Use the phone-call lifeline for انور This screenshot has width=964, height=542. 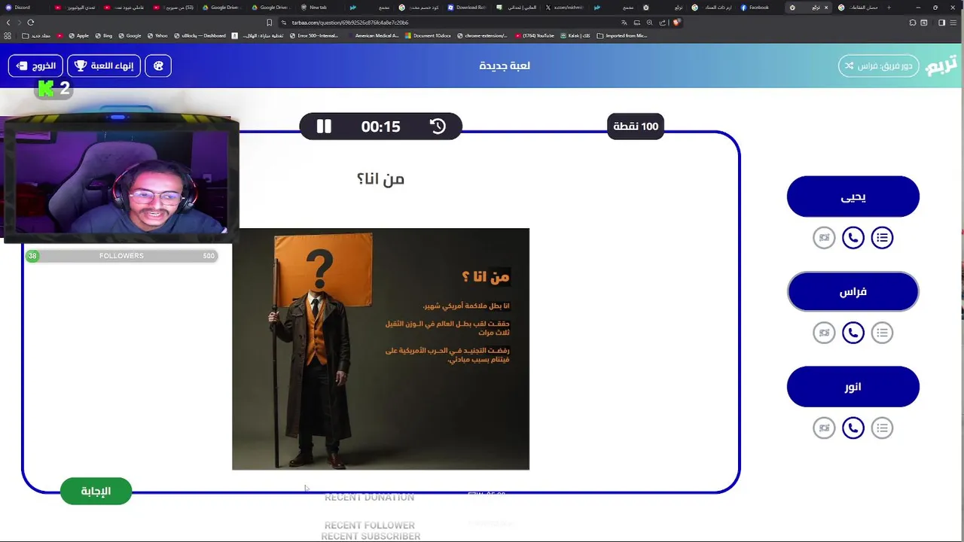[853, 428]
